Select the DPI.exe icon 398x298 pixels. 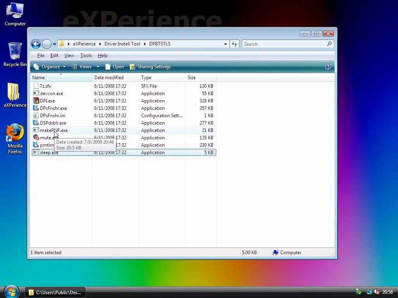(36, 100)
